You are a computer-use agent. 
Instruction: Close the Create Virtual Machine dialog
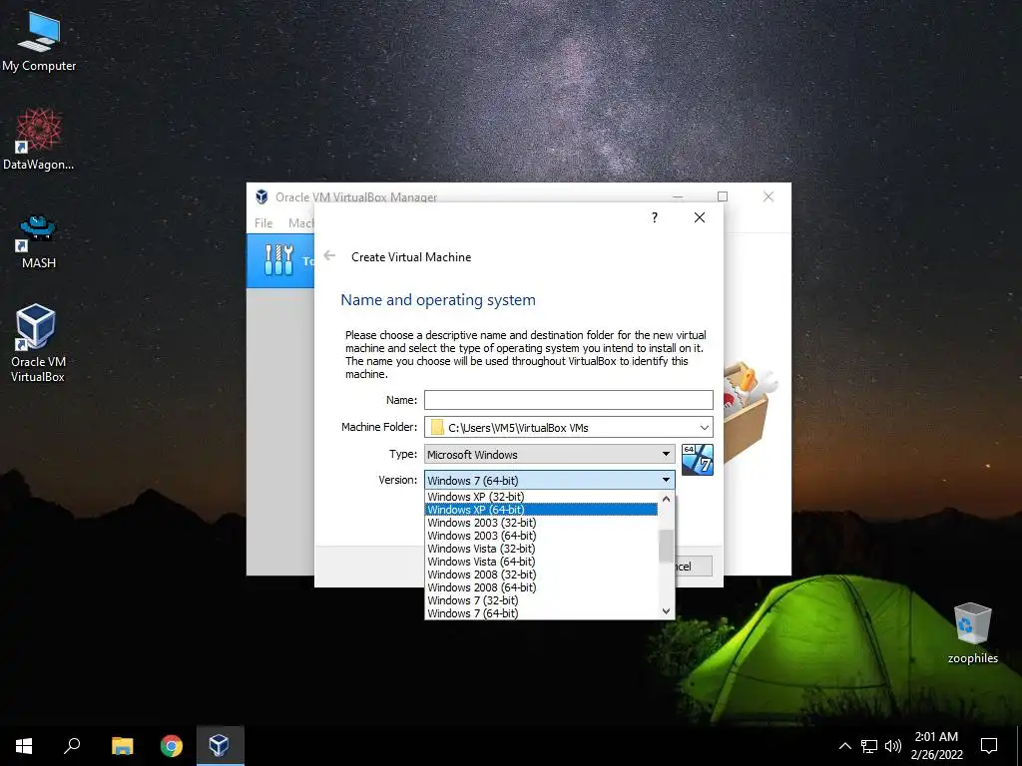coord(700,217)
